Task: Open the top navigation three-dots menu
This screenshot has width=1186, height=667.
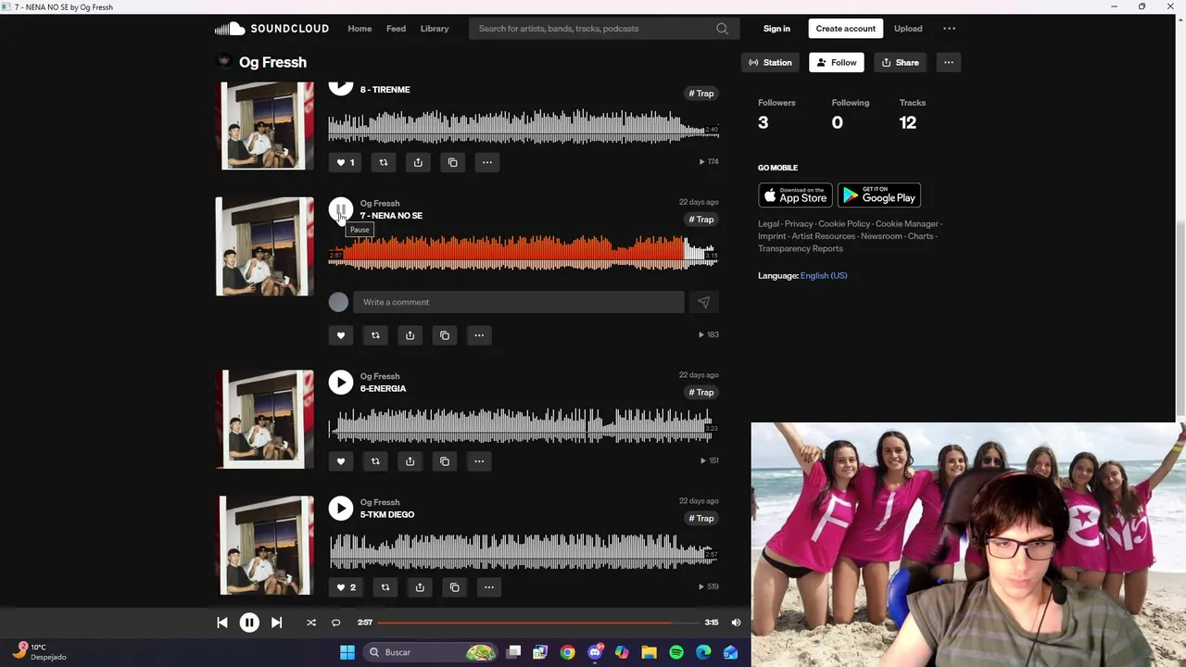Action: pos(949,29)
